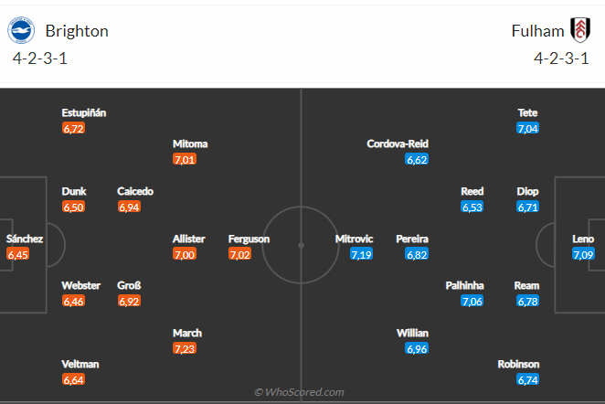This screenshot has height=404, width=605.
Task: Click Tete's 7,04 rating badge
Action: (x=527, y=129)
